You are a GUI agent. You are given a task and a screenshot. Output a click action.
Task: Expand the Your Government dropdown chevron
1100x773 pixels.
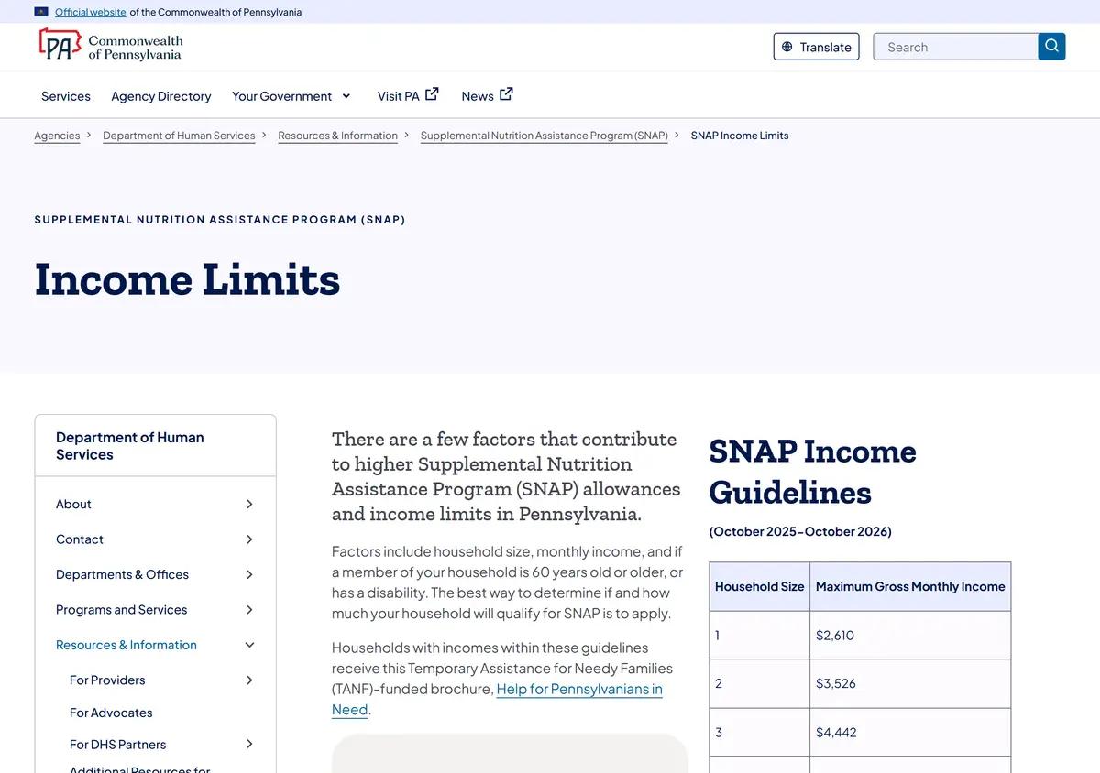pyautogui.click(x=346, y=96)
